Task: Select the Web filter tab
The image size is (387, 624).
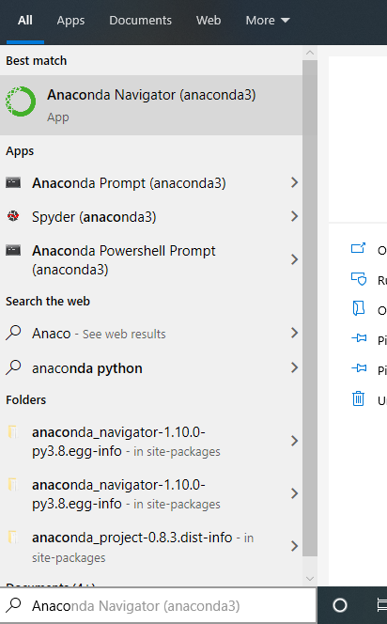Action: (x=209, y=21)
